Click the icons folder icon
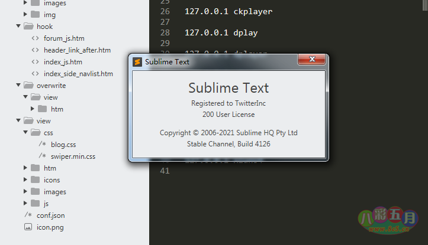Screen dimensions: 428x245 pos(35,179)
